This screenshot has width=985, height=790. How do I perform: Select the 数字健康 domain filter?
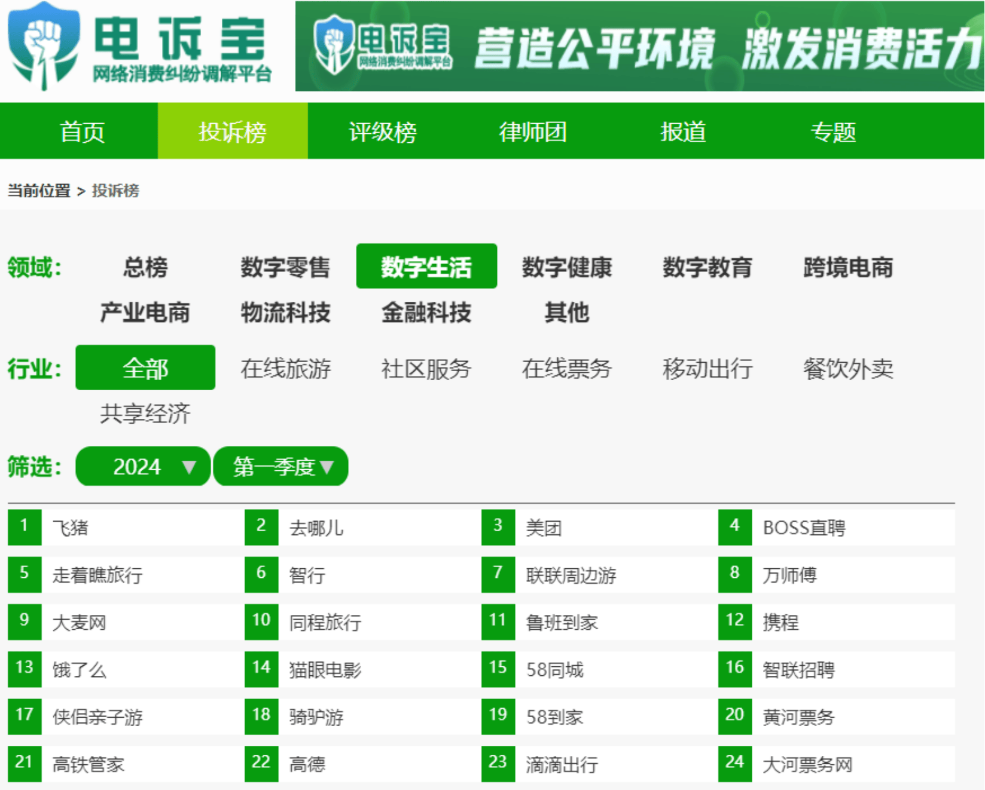click(x=567, y=267)
